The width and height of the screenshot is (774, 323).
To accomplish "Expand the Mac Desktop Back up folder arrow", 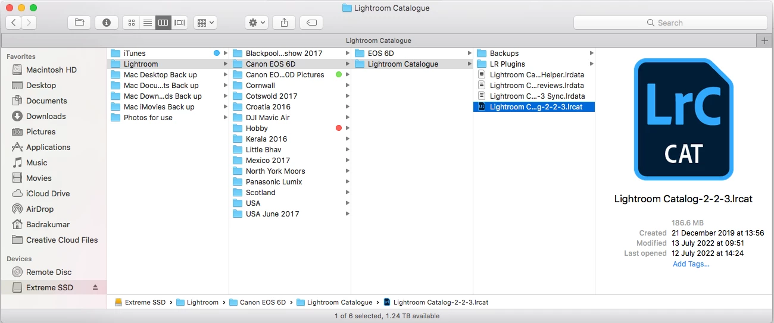I will [x=225, y=74].
